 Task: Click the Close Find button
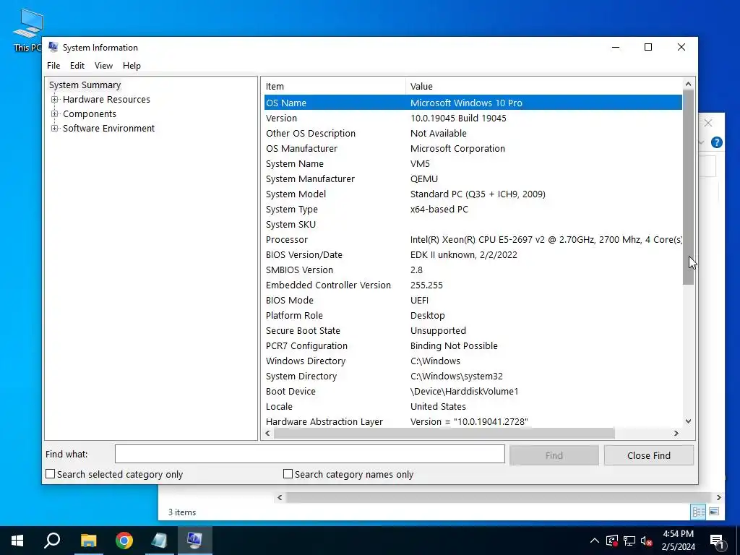[648, 455]
